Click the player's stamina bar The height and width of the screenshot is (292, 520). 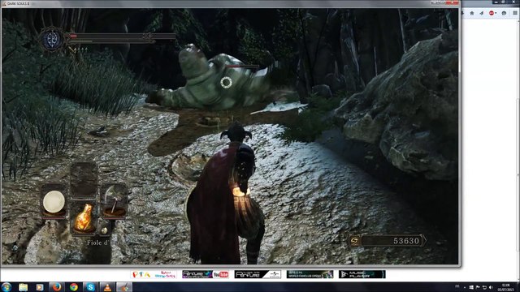[x=110, y=41]
